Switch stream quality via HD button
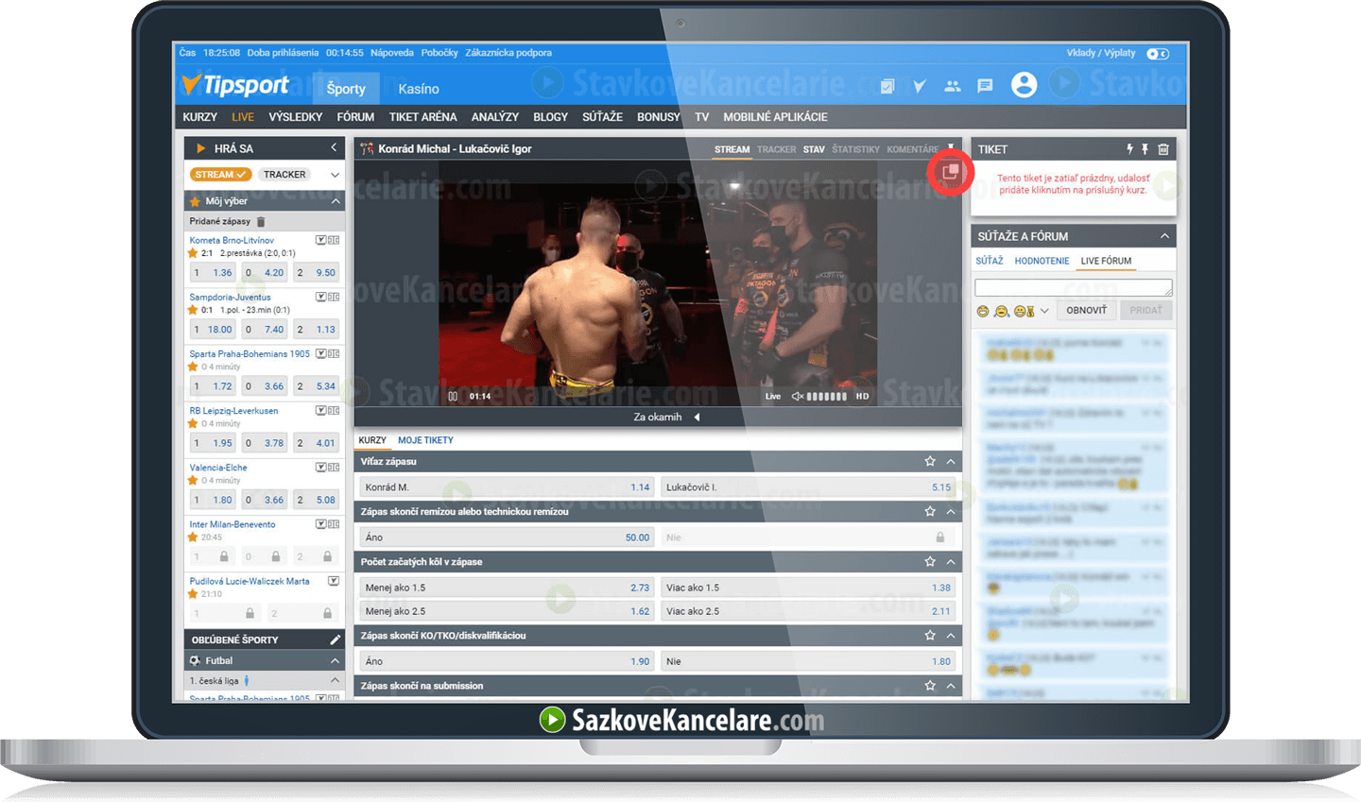The image size is (1361, 802). tap(862, 396)
